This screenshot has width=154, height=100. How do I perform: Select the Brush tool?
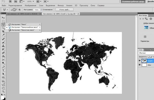point(3,42)
